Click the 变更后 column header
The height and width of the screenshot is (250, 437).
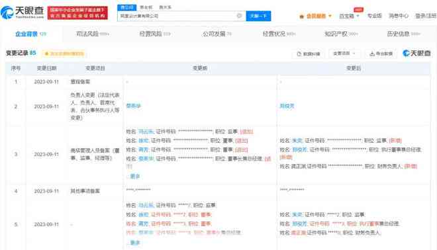pos(354,68)
